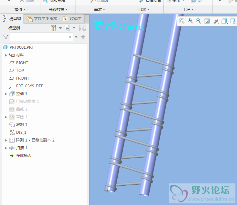The height and width of the screenshot is (205, 237).
Task: Select the TOP datum plane
Action: pyautogui.click(x=20, y=70)
